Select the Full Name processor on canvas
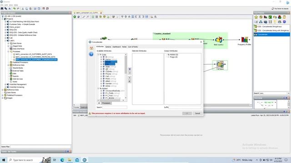This screenshot has width=291, height=163. coord(220,65)
